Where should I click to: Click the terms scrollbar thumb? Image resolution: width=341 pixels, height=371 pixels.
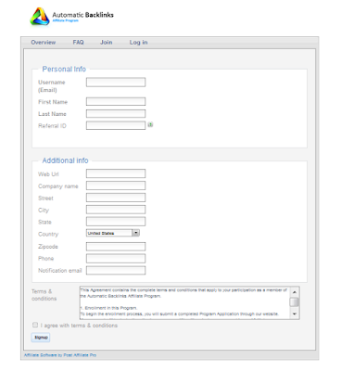coord(295,302)
